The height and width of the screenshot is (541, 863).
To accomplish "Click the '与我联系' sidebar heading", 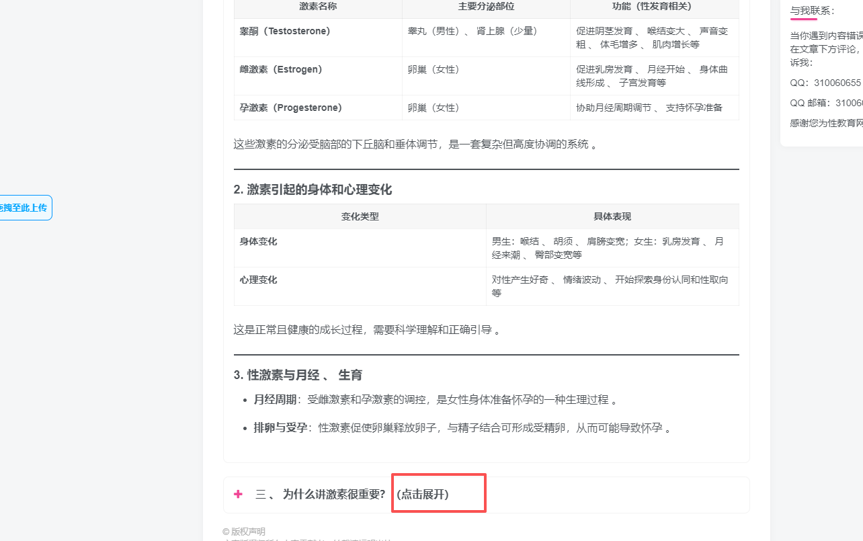I will point(813,11).
